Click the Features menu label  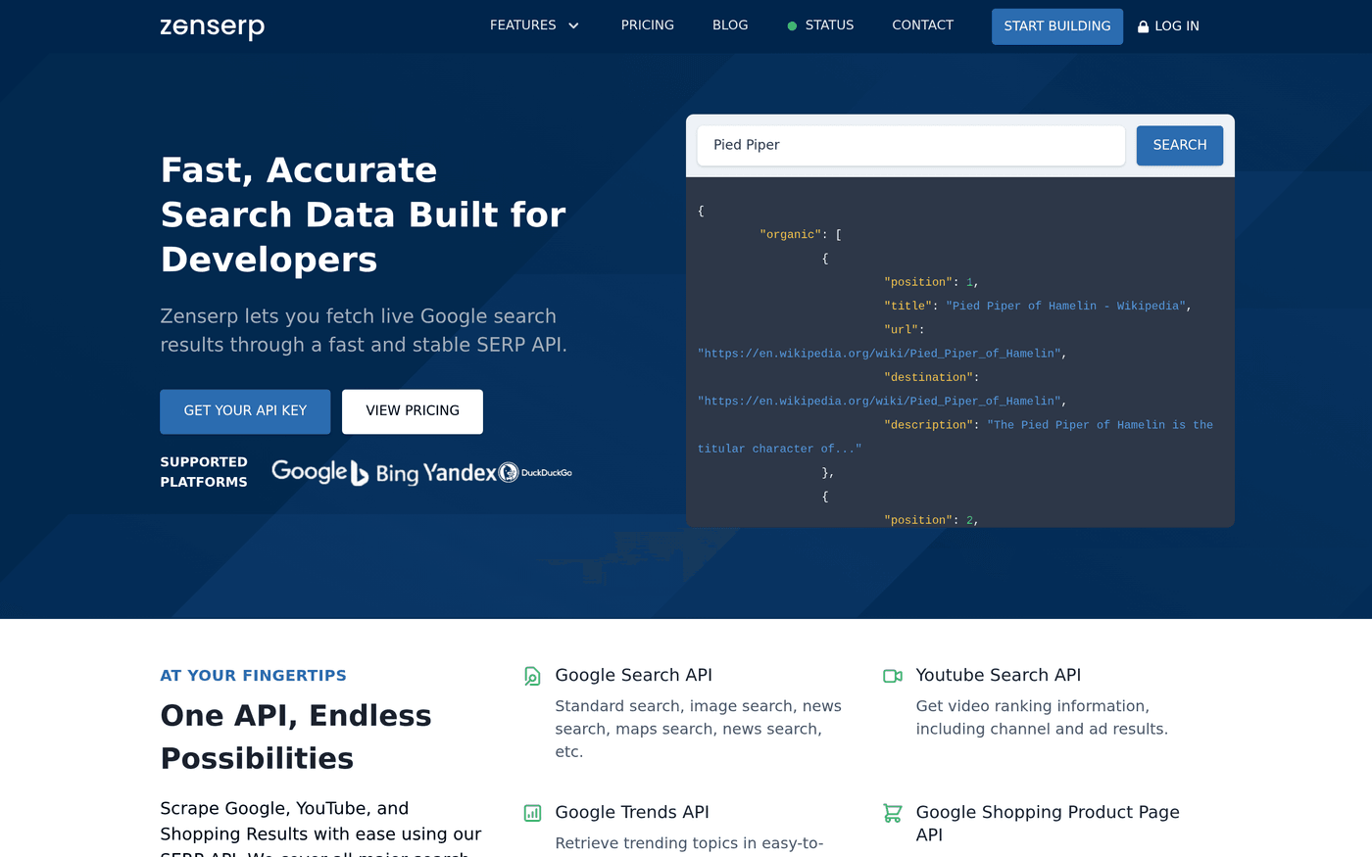tap(522, 25)
